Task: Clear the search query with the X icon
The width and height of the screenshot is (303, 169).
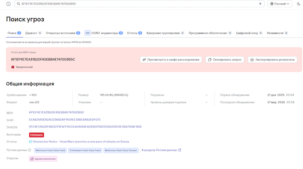Action: (x=260, y=4)
